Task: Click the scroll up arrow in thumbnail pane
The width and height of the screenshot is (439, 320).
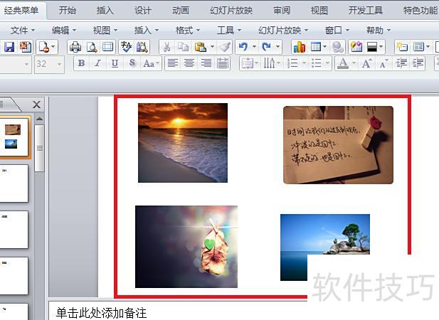Action: coord(39,119)
